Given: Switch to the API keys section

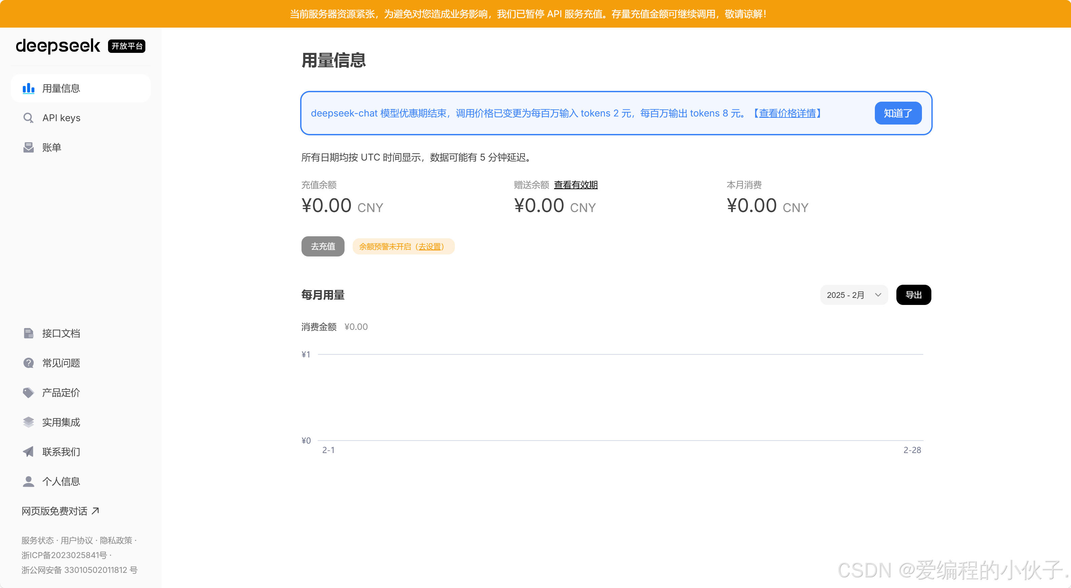Looking at the screenshot, I should 61,118.
